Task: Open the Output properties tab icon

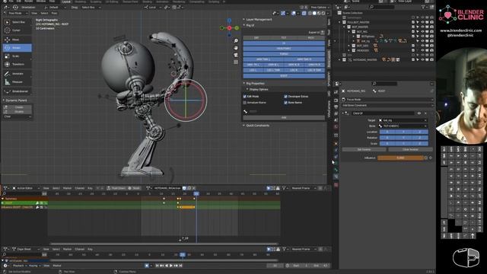Action: [336, 107]
